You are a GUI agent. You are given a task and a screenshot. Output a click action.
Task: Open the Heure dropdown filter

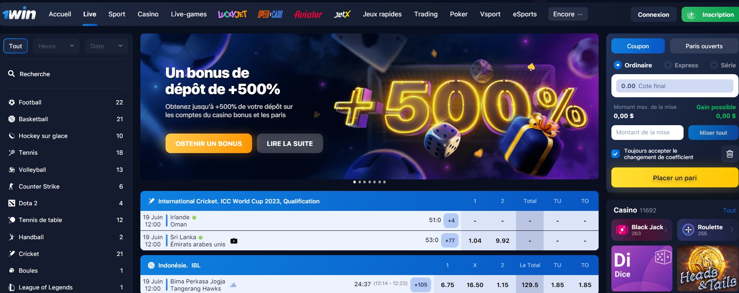pos(56,46)
